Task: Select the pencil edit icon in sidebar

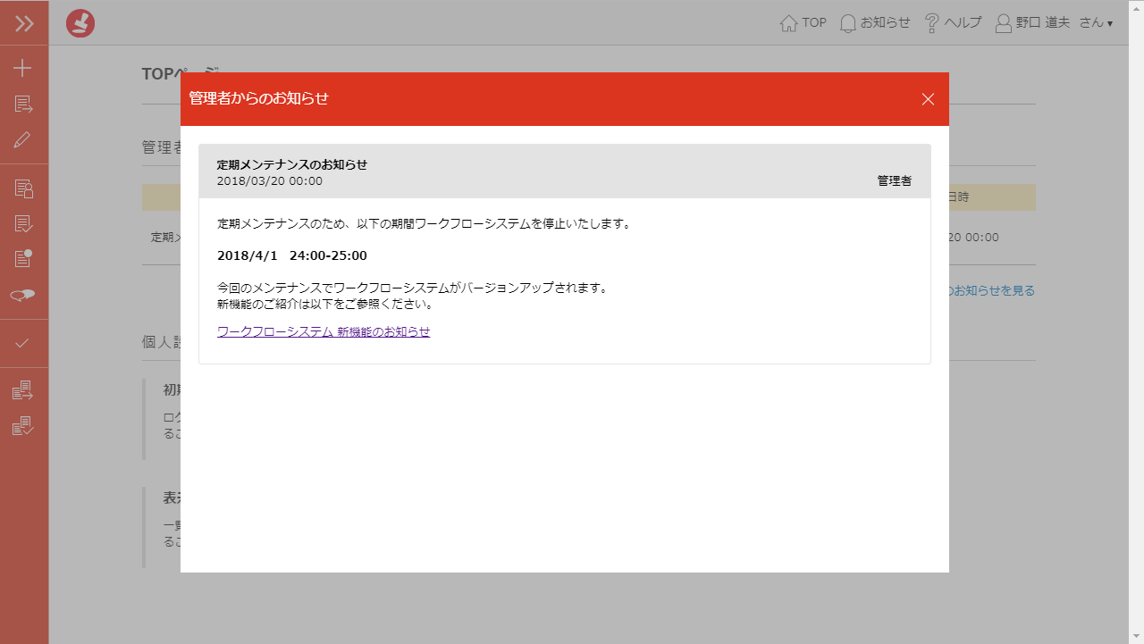Action: (x=23, y=140)
